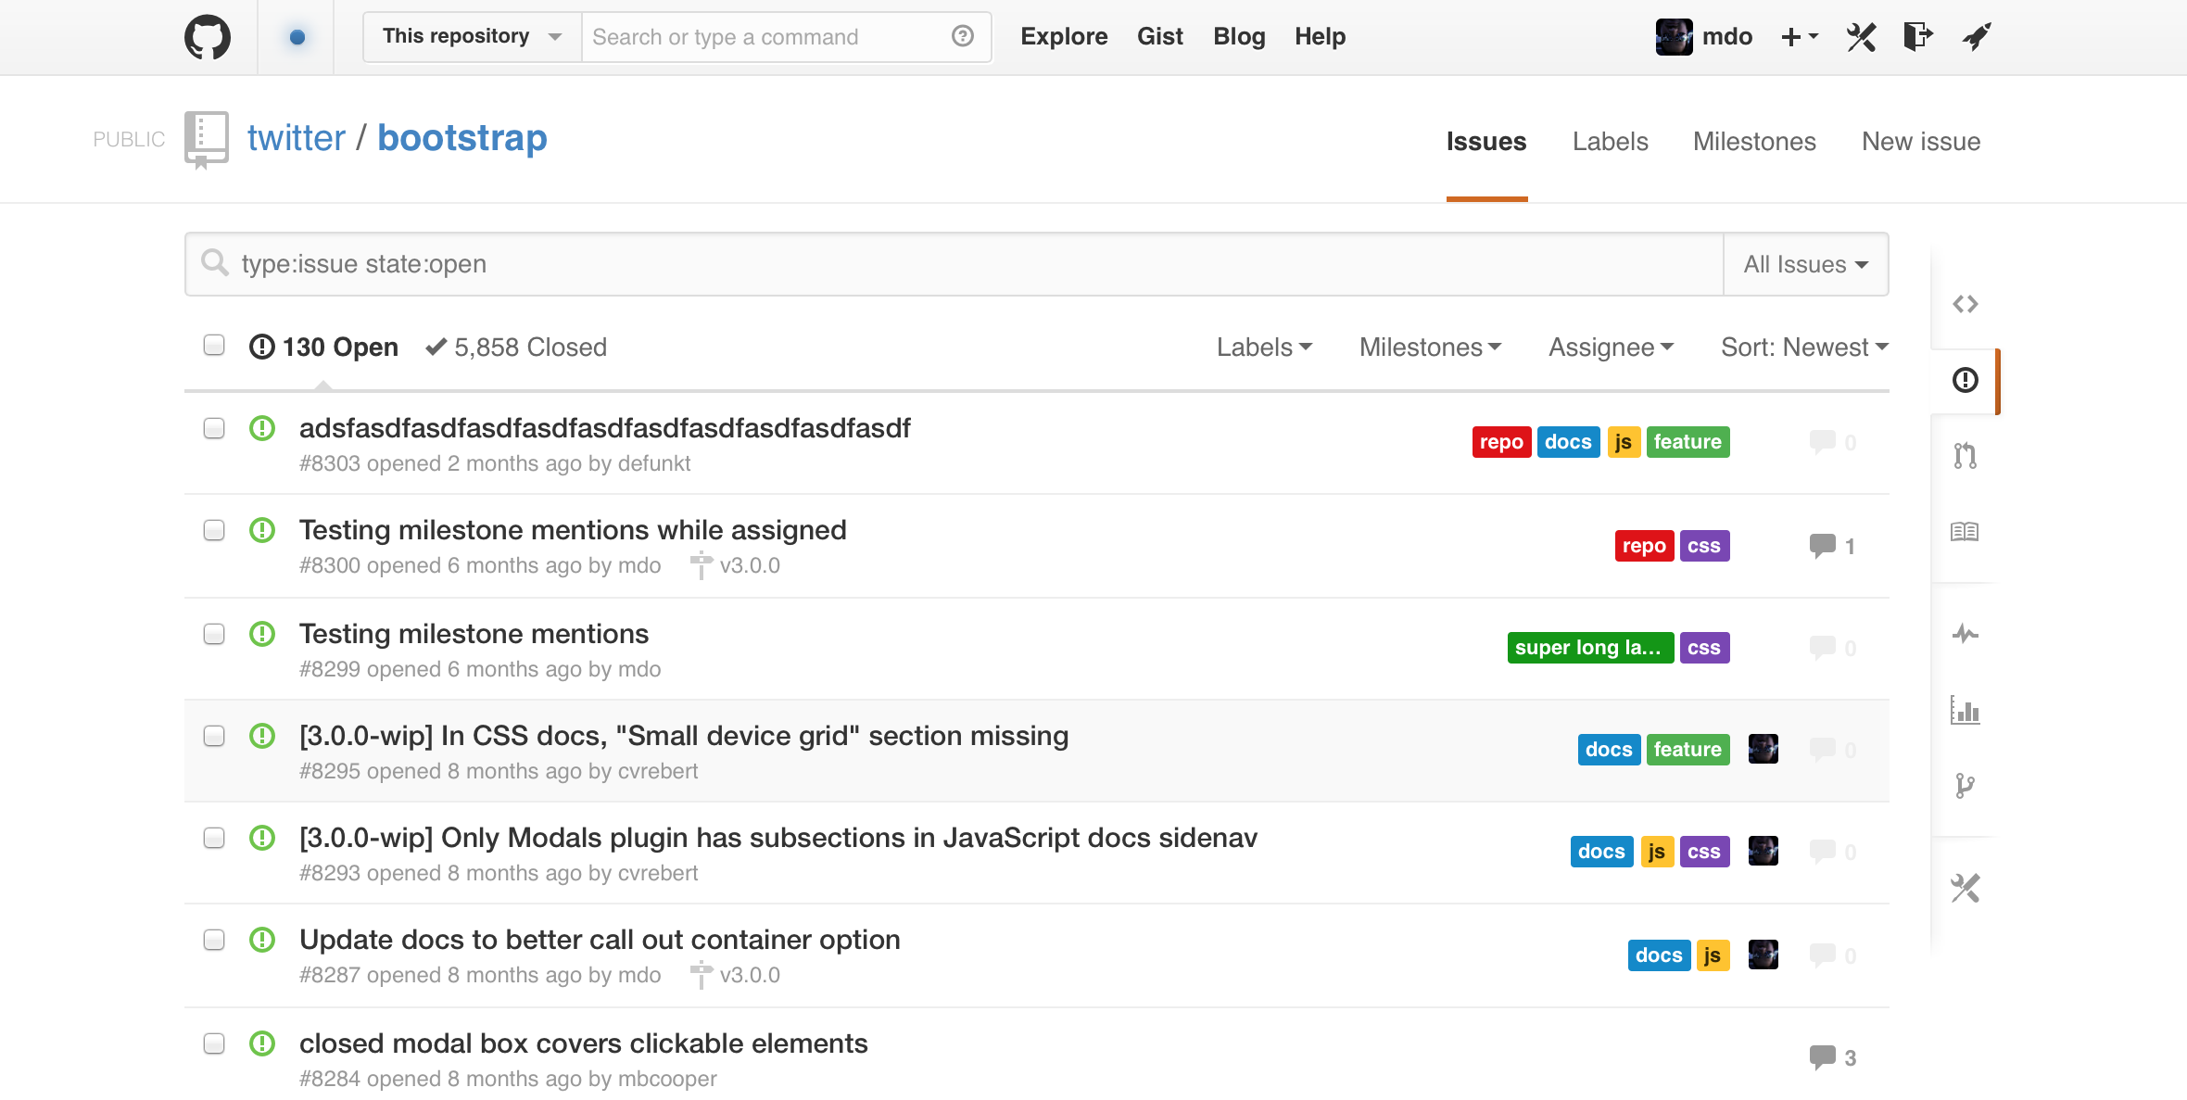Open Pull Requests from sidebar
Screen dimensions: 2187x1100
pyautogui.click(x=1965, y=456)
